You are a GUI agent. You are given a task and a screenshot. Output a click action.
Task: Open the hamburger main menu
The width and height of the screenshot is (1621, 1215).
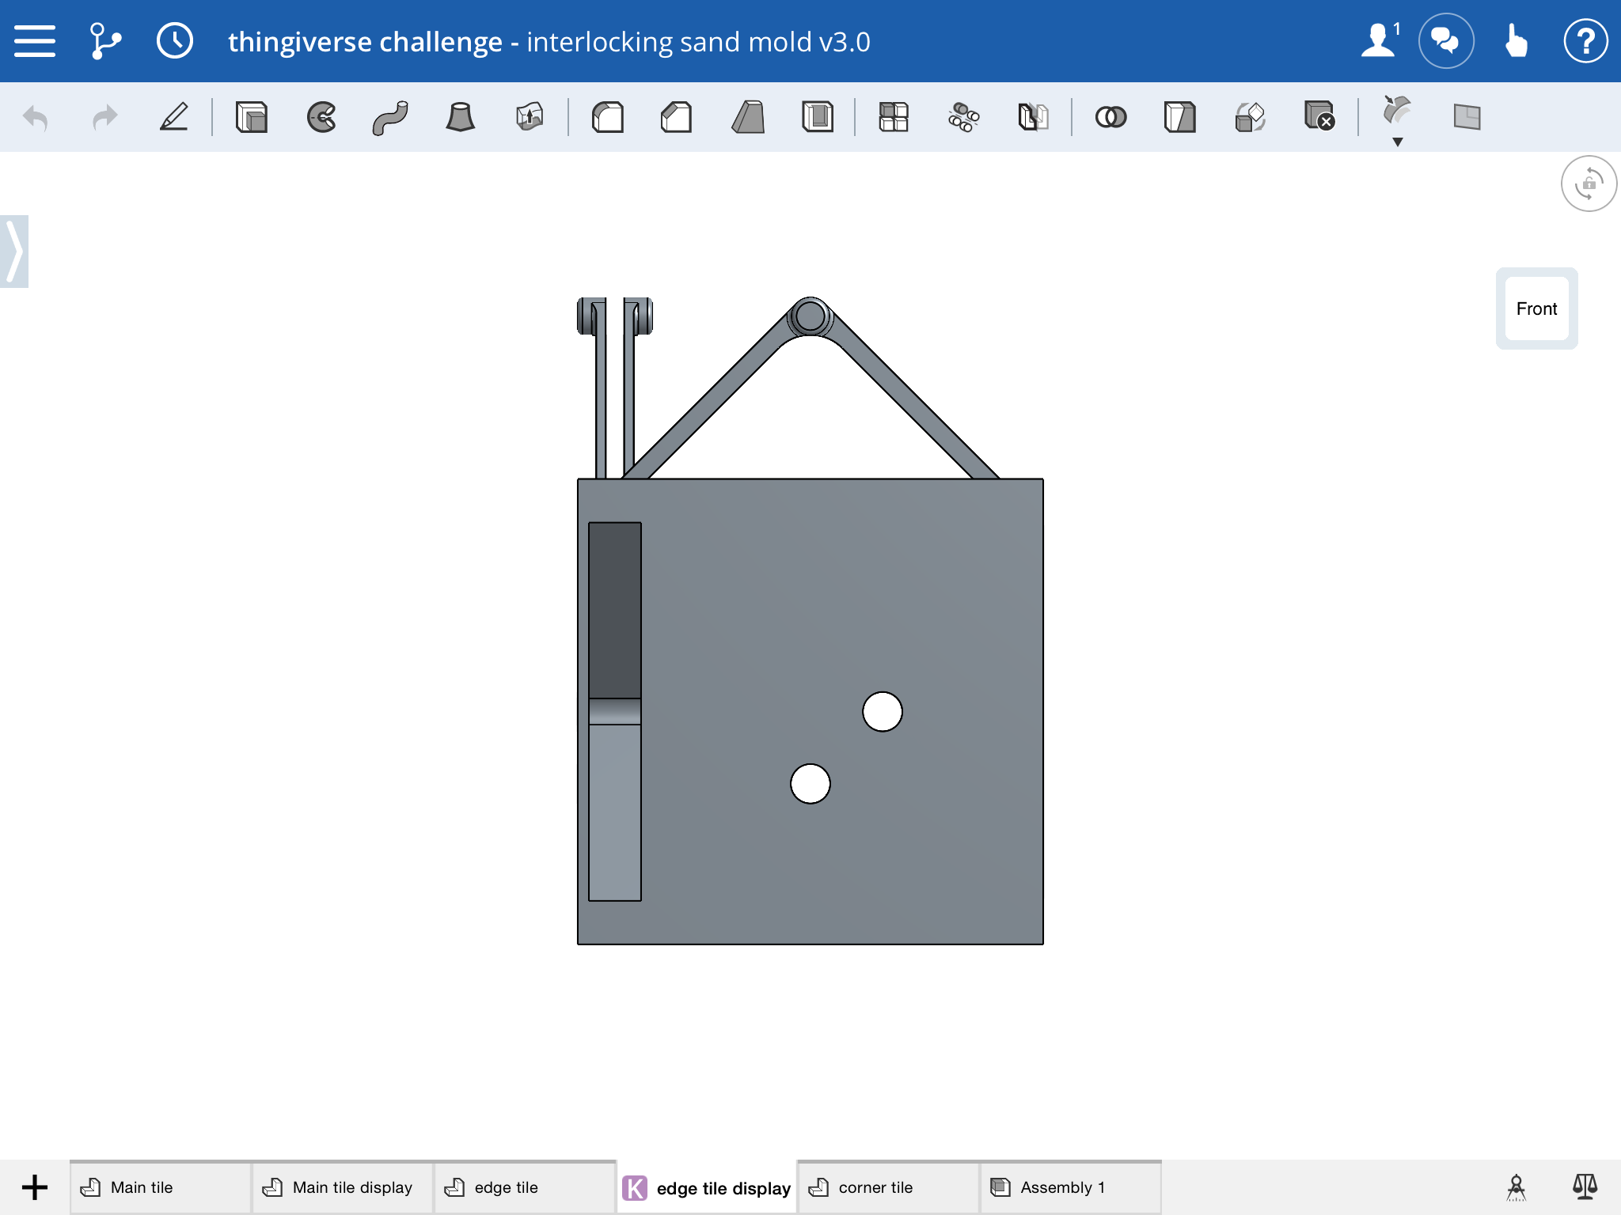point(35,41)
